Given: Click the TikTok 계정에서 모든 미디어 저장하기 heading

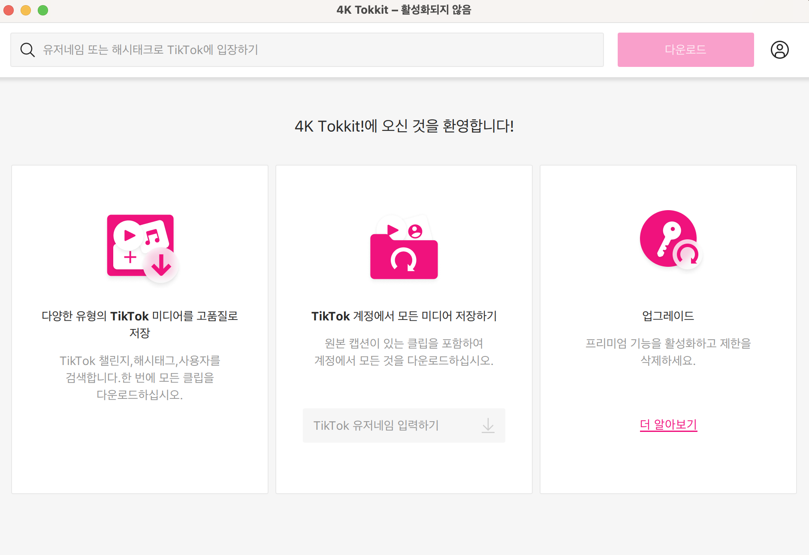Looking at the screenshot, I should [x=404, y=316].
